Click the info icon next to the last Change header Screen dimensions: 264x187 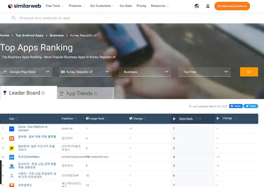pos(236,118)
